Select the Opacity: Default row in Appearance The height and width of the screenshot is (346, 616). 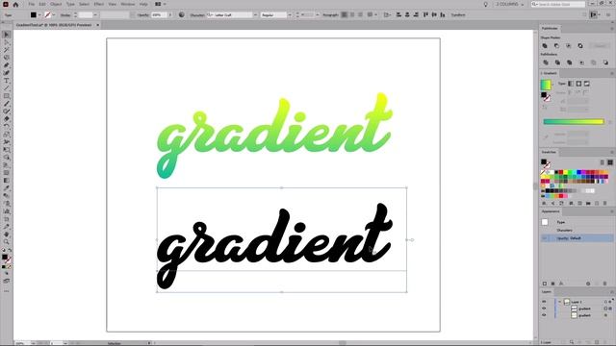(x=577, y=238)
